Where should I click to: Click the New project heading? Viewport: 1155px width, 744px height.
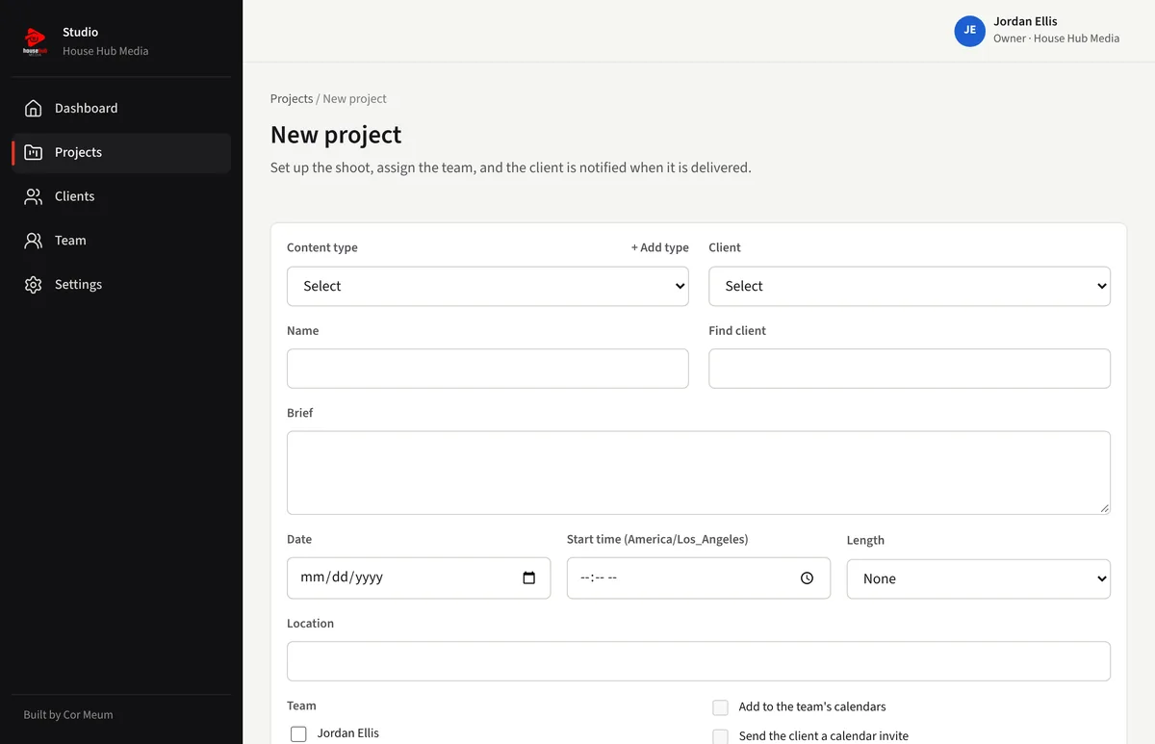(336, 135)
